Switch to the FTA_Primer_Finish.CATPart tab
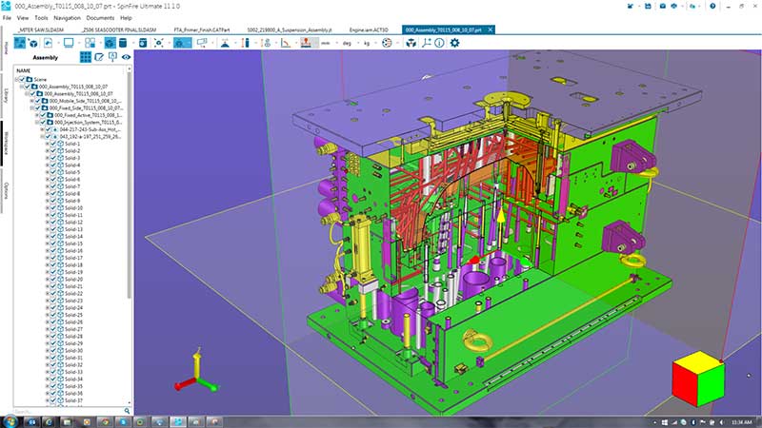The width and height of the screenshot is (762, 428). click(x=202, y=29)
